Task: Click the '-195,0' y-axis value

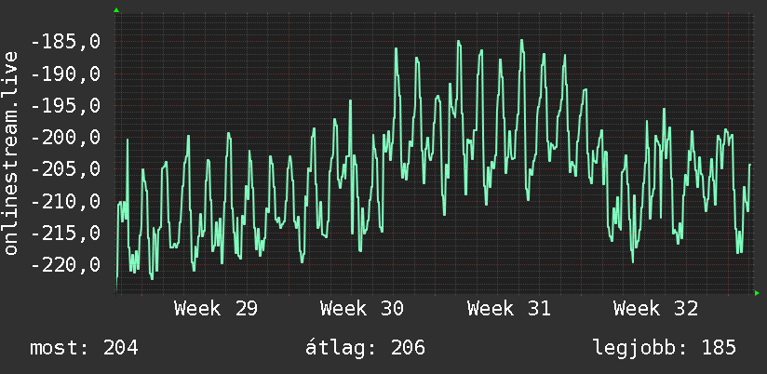Action: coord(65,106)
